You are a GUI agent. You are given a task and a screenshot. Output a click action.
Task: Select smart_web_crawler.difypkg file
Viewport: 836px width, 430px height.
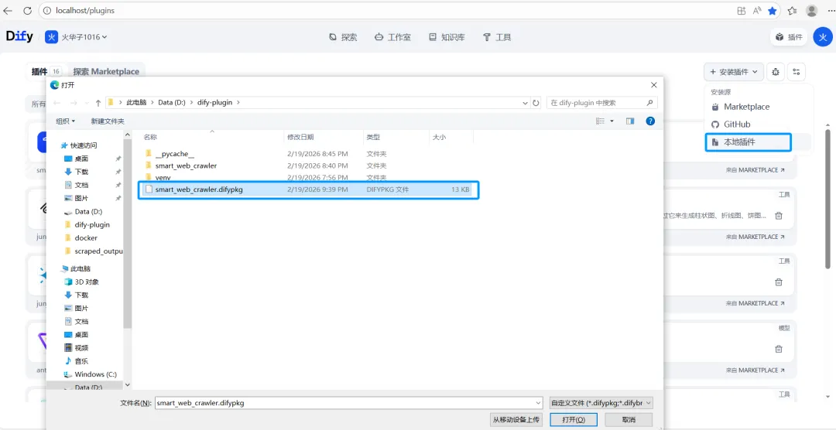point(308,189)
